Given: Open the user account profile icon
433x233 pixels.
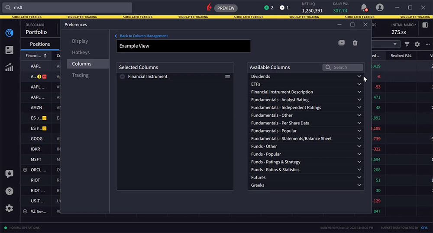Looking at the screenshot, I should (380, 7).
